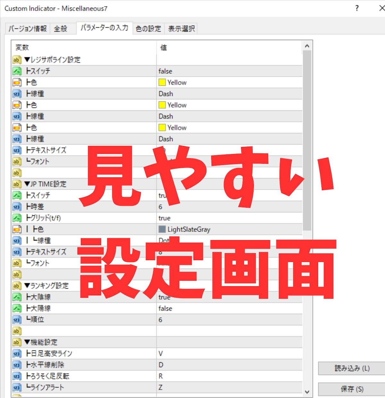Click the ▼JP TIME設定 section label
The width and height of the screenshot is (385, 398).
(45, 184)
